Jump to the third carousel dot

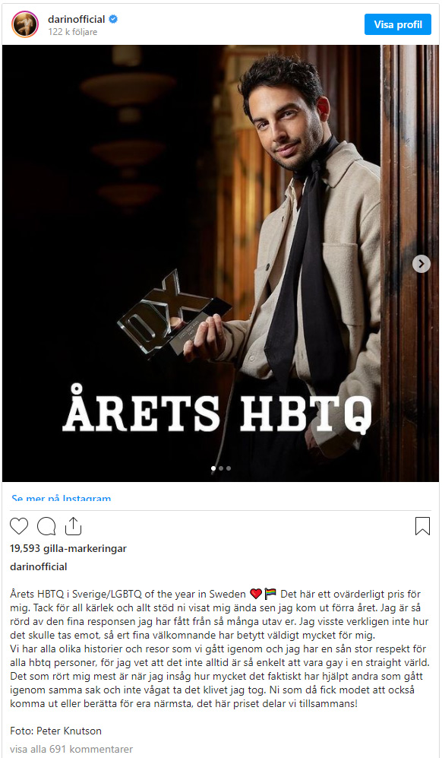(x=228, y=468)
